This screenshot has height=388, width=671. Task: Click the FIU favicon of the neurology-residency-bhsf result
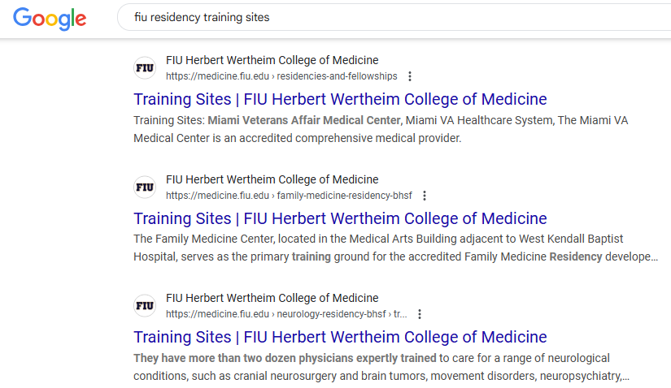(145, 305)
